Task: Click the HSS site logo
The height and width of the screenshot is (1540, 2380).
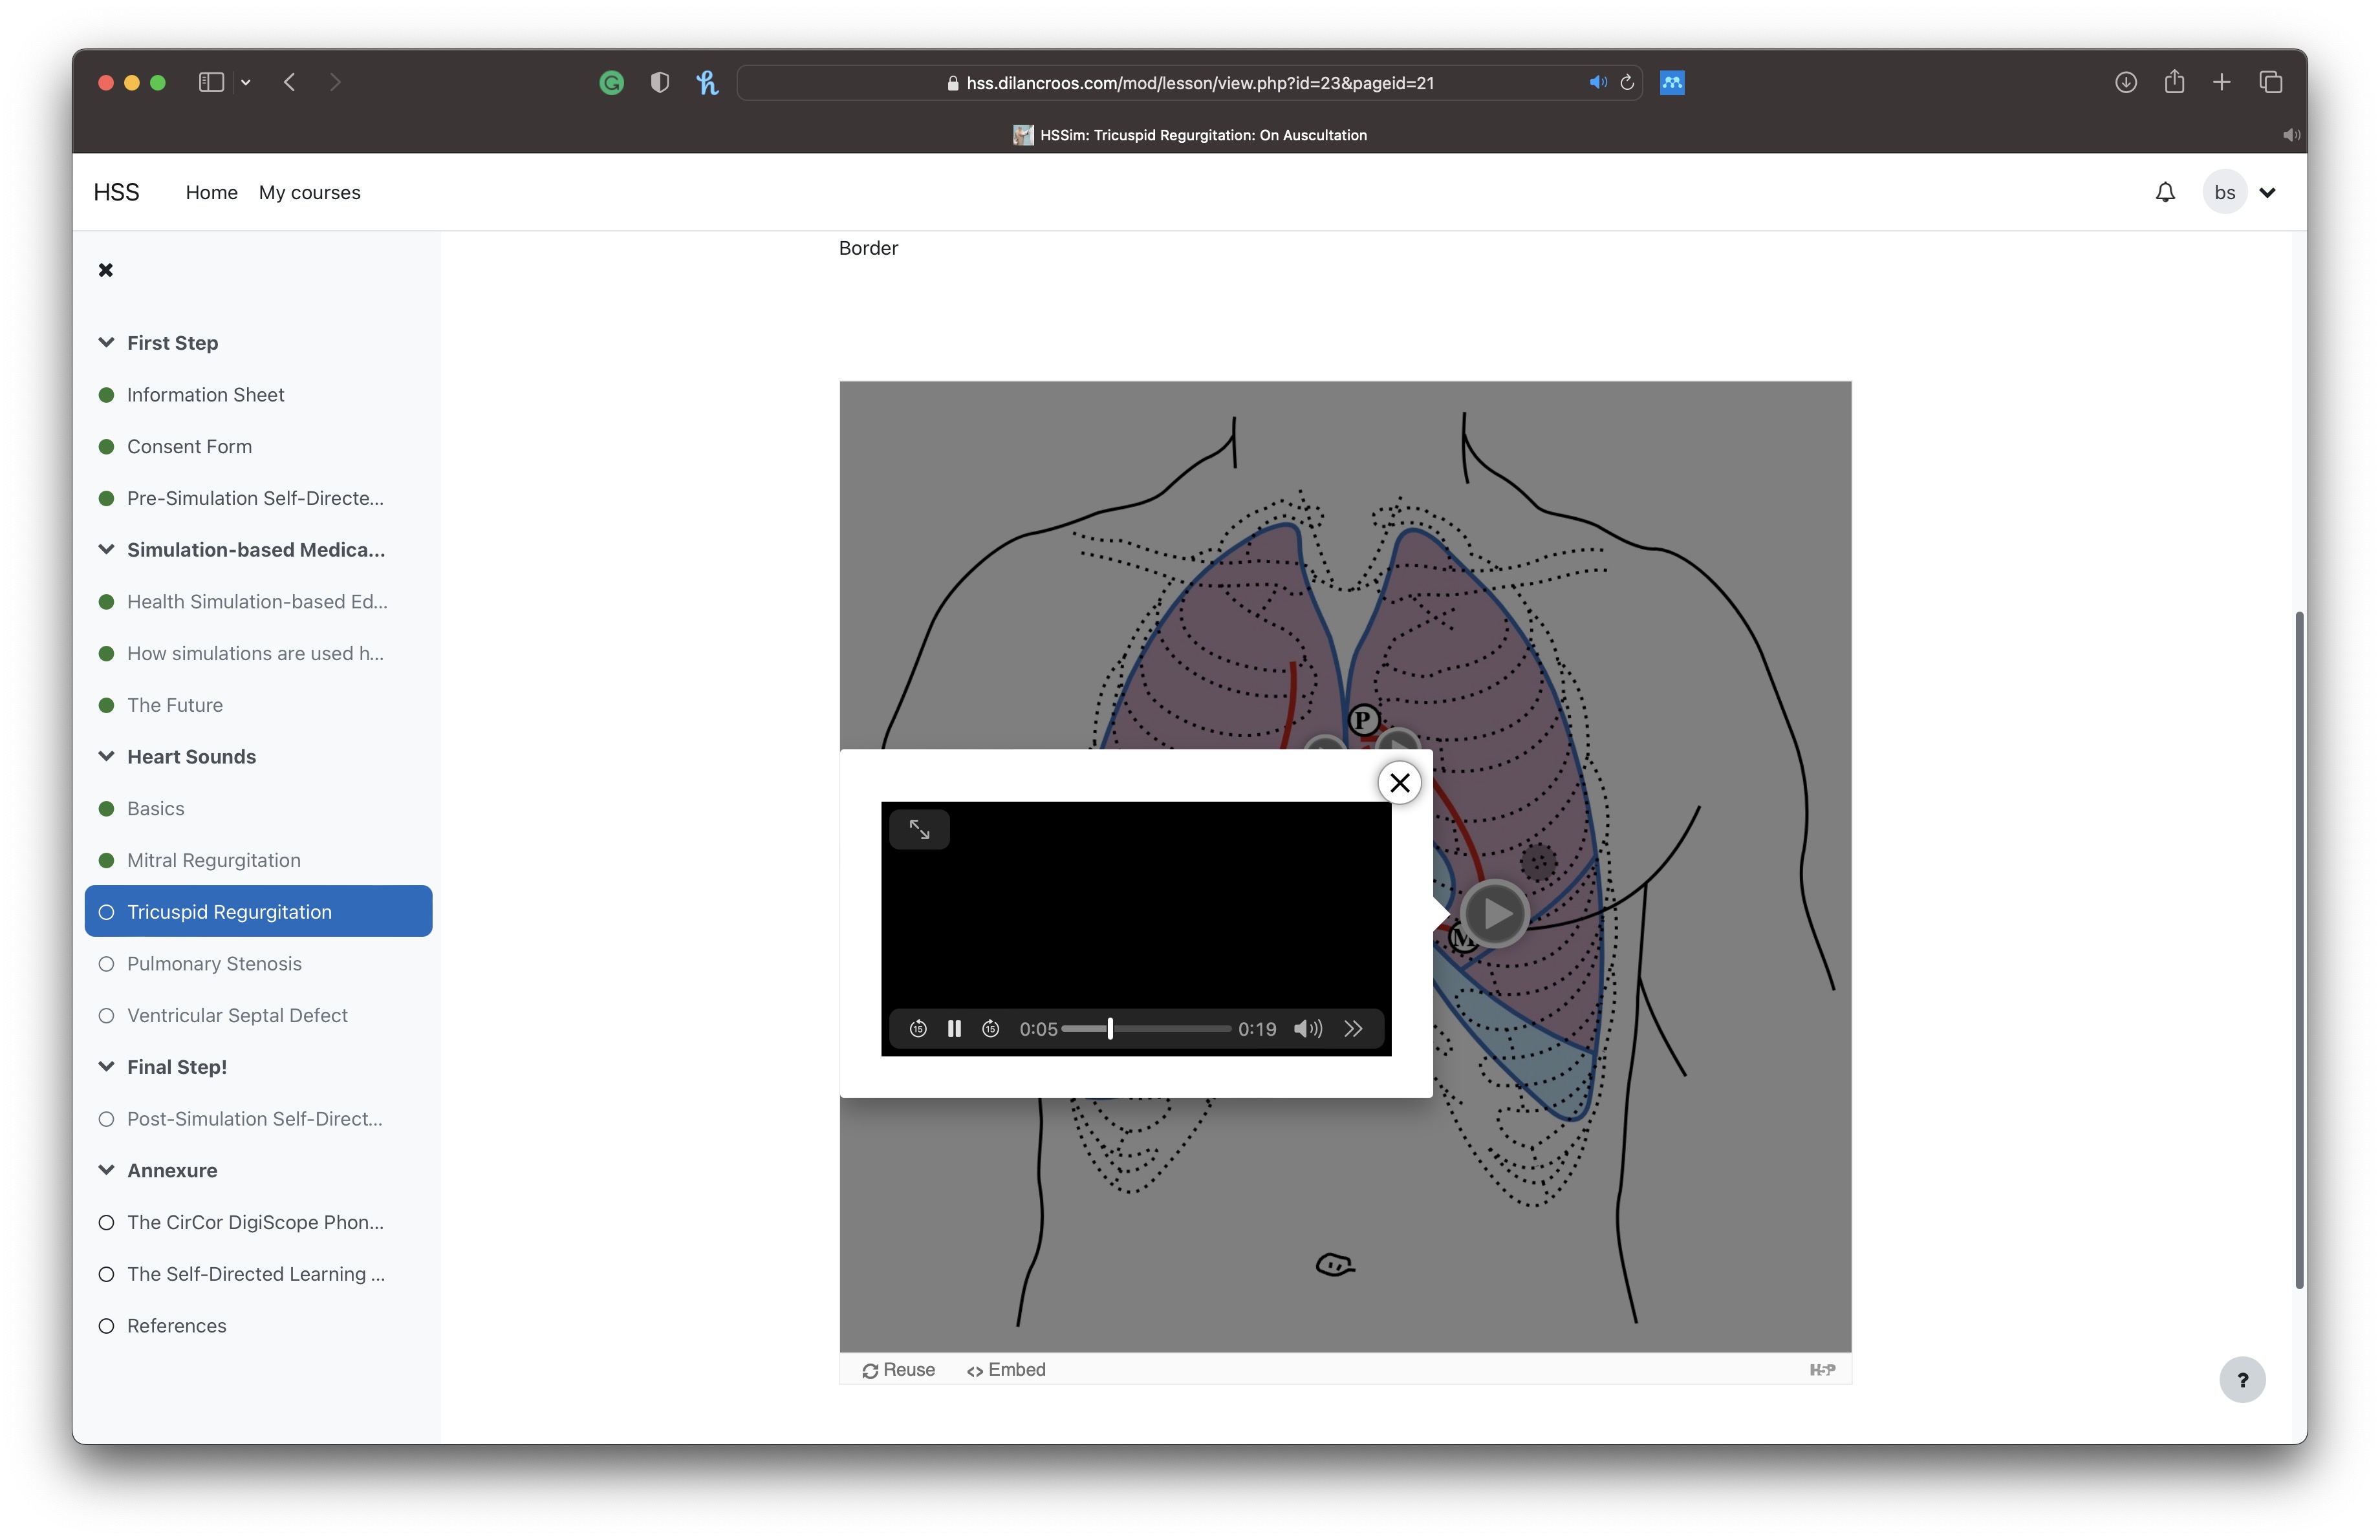Action: pyautogui.click(x=116, y=192)
